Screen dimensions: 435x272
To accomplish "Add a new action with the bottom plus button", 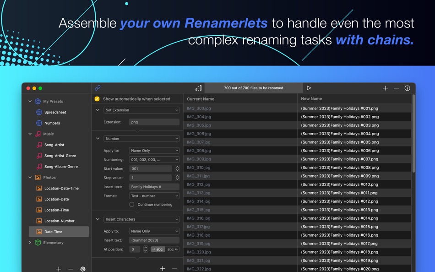I will pyautogui.click(x=162, y=269).
